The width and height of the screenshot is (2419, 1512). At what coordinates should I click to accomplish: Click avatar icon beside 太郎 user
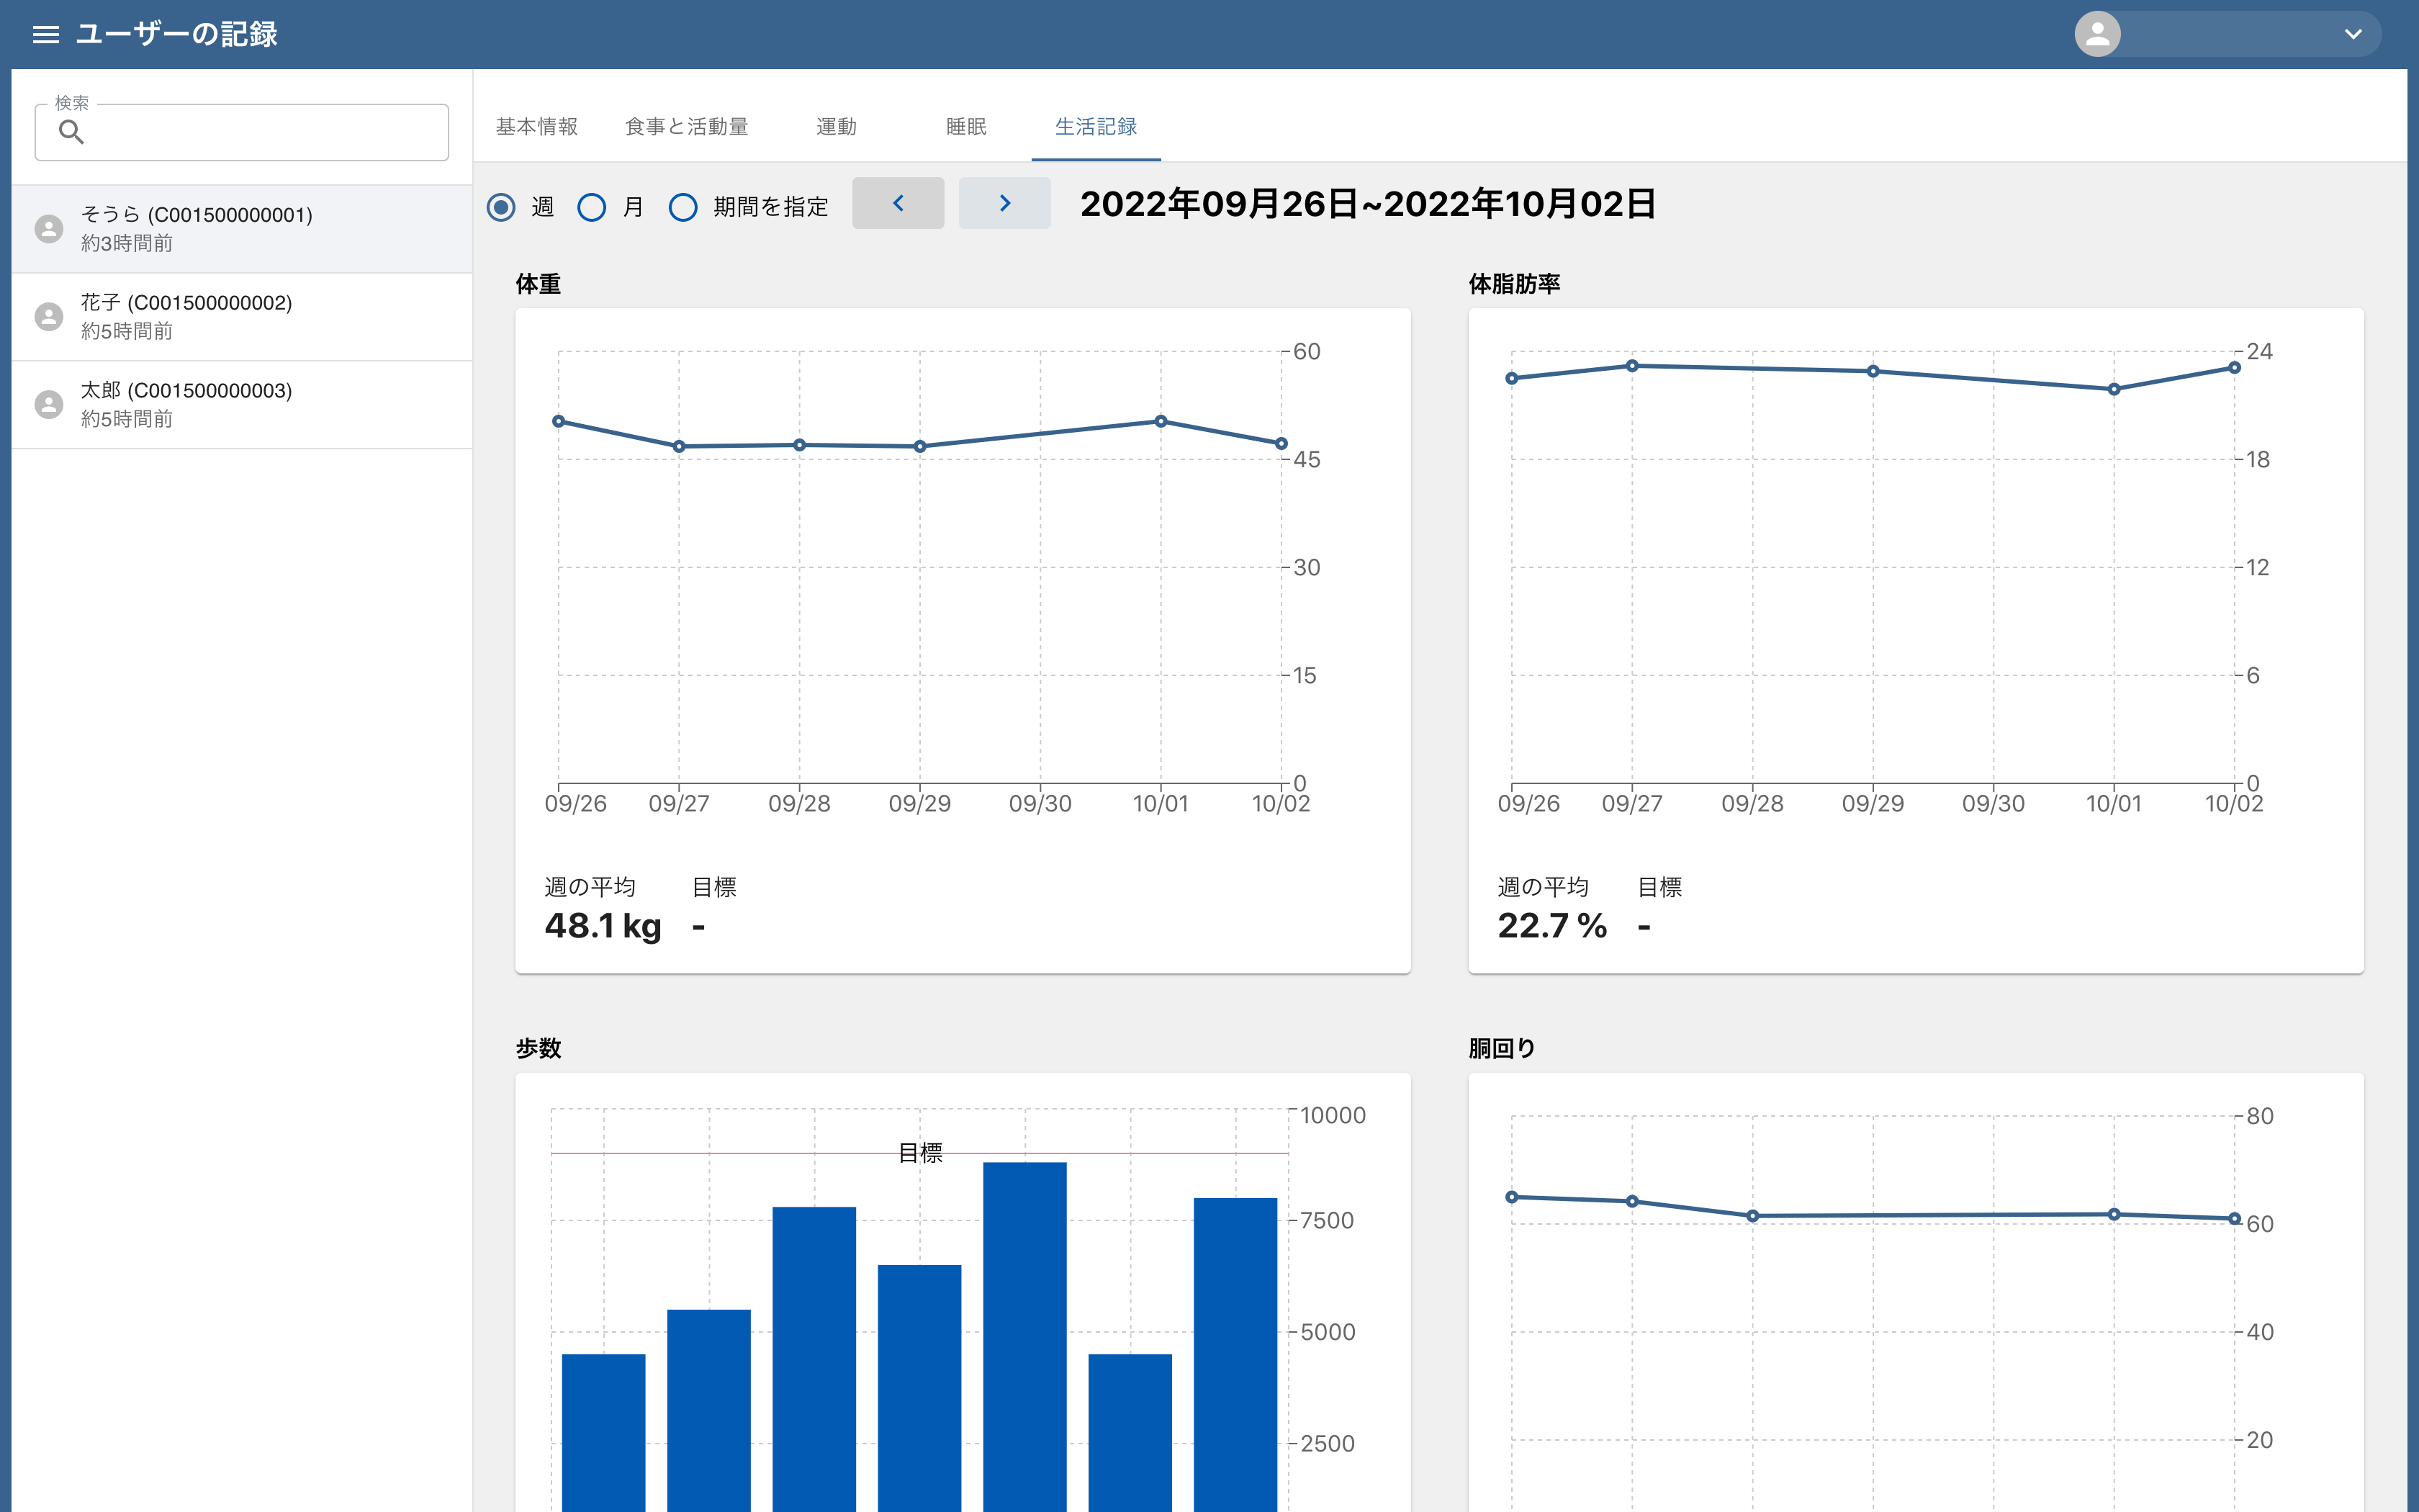point(49,405)
